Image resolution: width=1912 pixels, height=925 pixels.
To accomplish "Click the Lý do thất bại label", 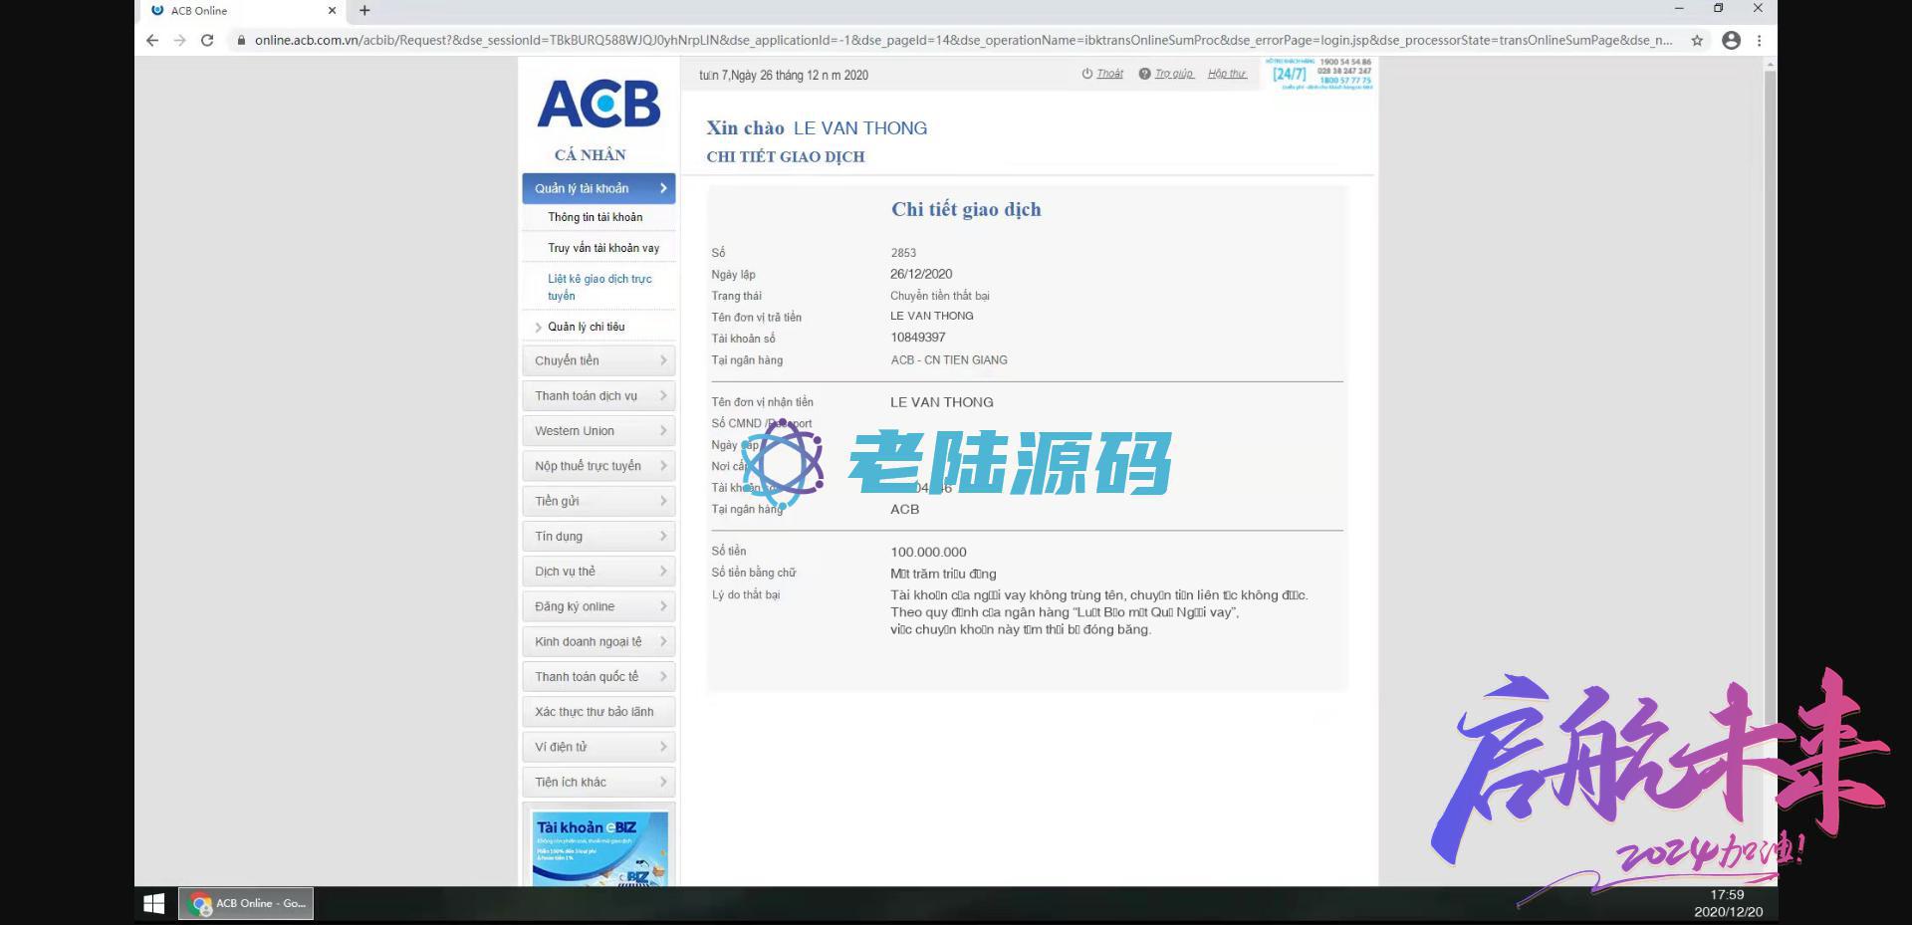I will (x=746, y=595).
